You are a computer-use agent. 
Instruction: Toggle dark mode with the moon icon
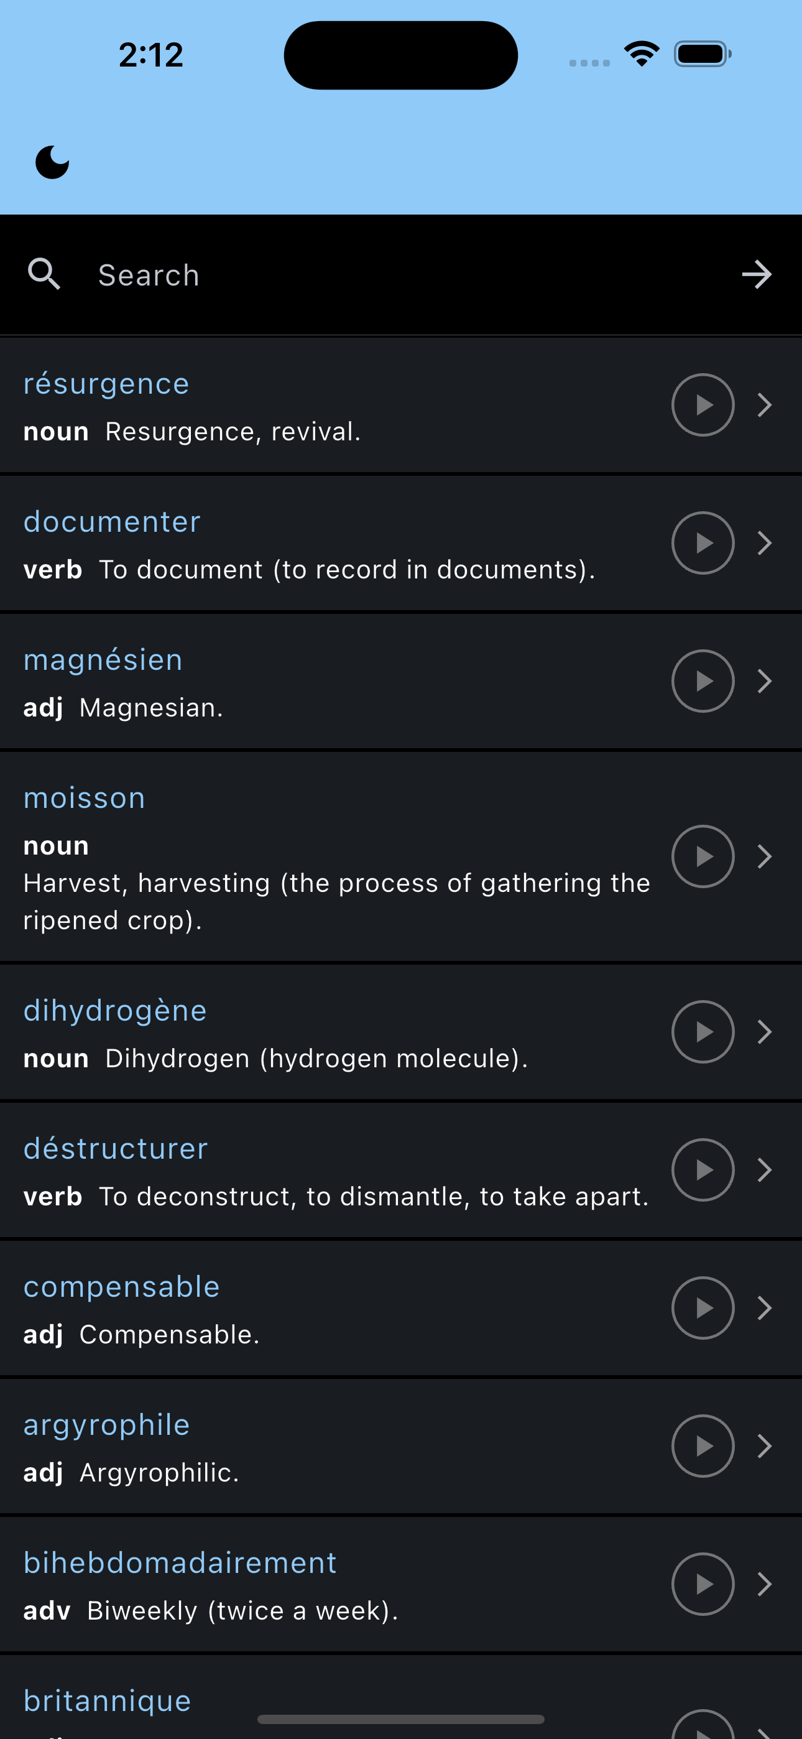(52, 162)
